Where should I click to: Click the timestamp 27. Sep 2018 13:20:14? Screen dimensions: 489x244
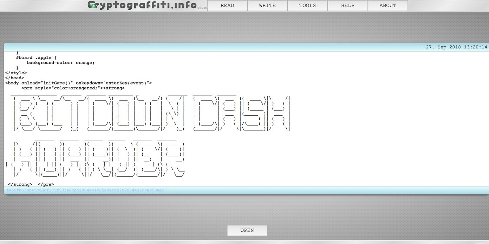(456, 47)
